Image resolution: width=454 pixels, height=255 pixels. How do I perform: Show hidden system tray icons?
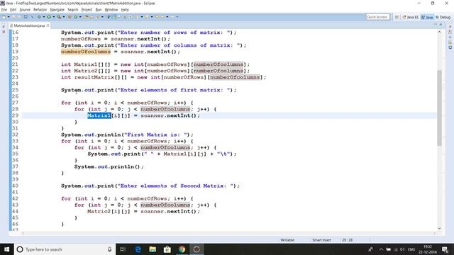[381, 249]
